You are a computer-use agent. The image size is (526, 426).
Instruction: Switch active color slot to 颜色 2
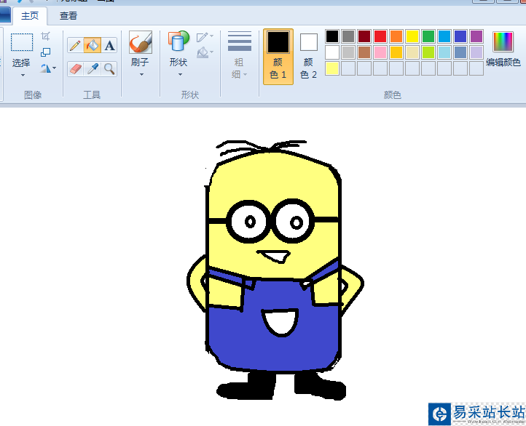[x=309, y=55]
